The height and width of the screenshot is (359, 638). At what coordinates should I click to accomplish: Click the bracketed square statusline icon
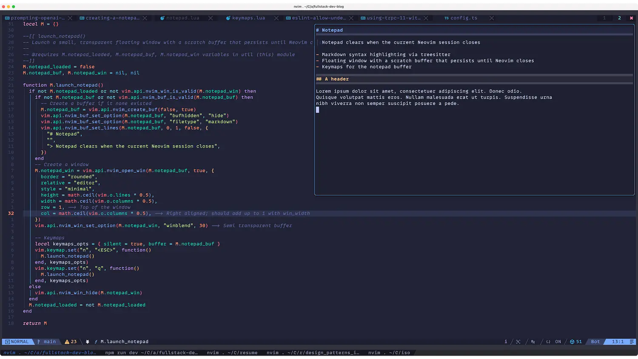518,342
